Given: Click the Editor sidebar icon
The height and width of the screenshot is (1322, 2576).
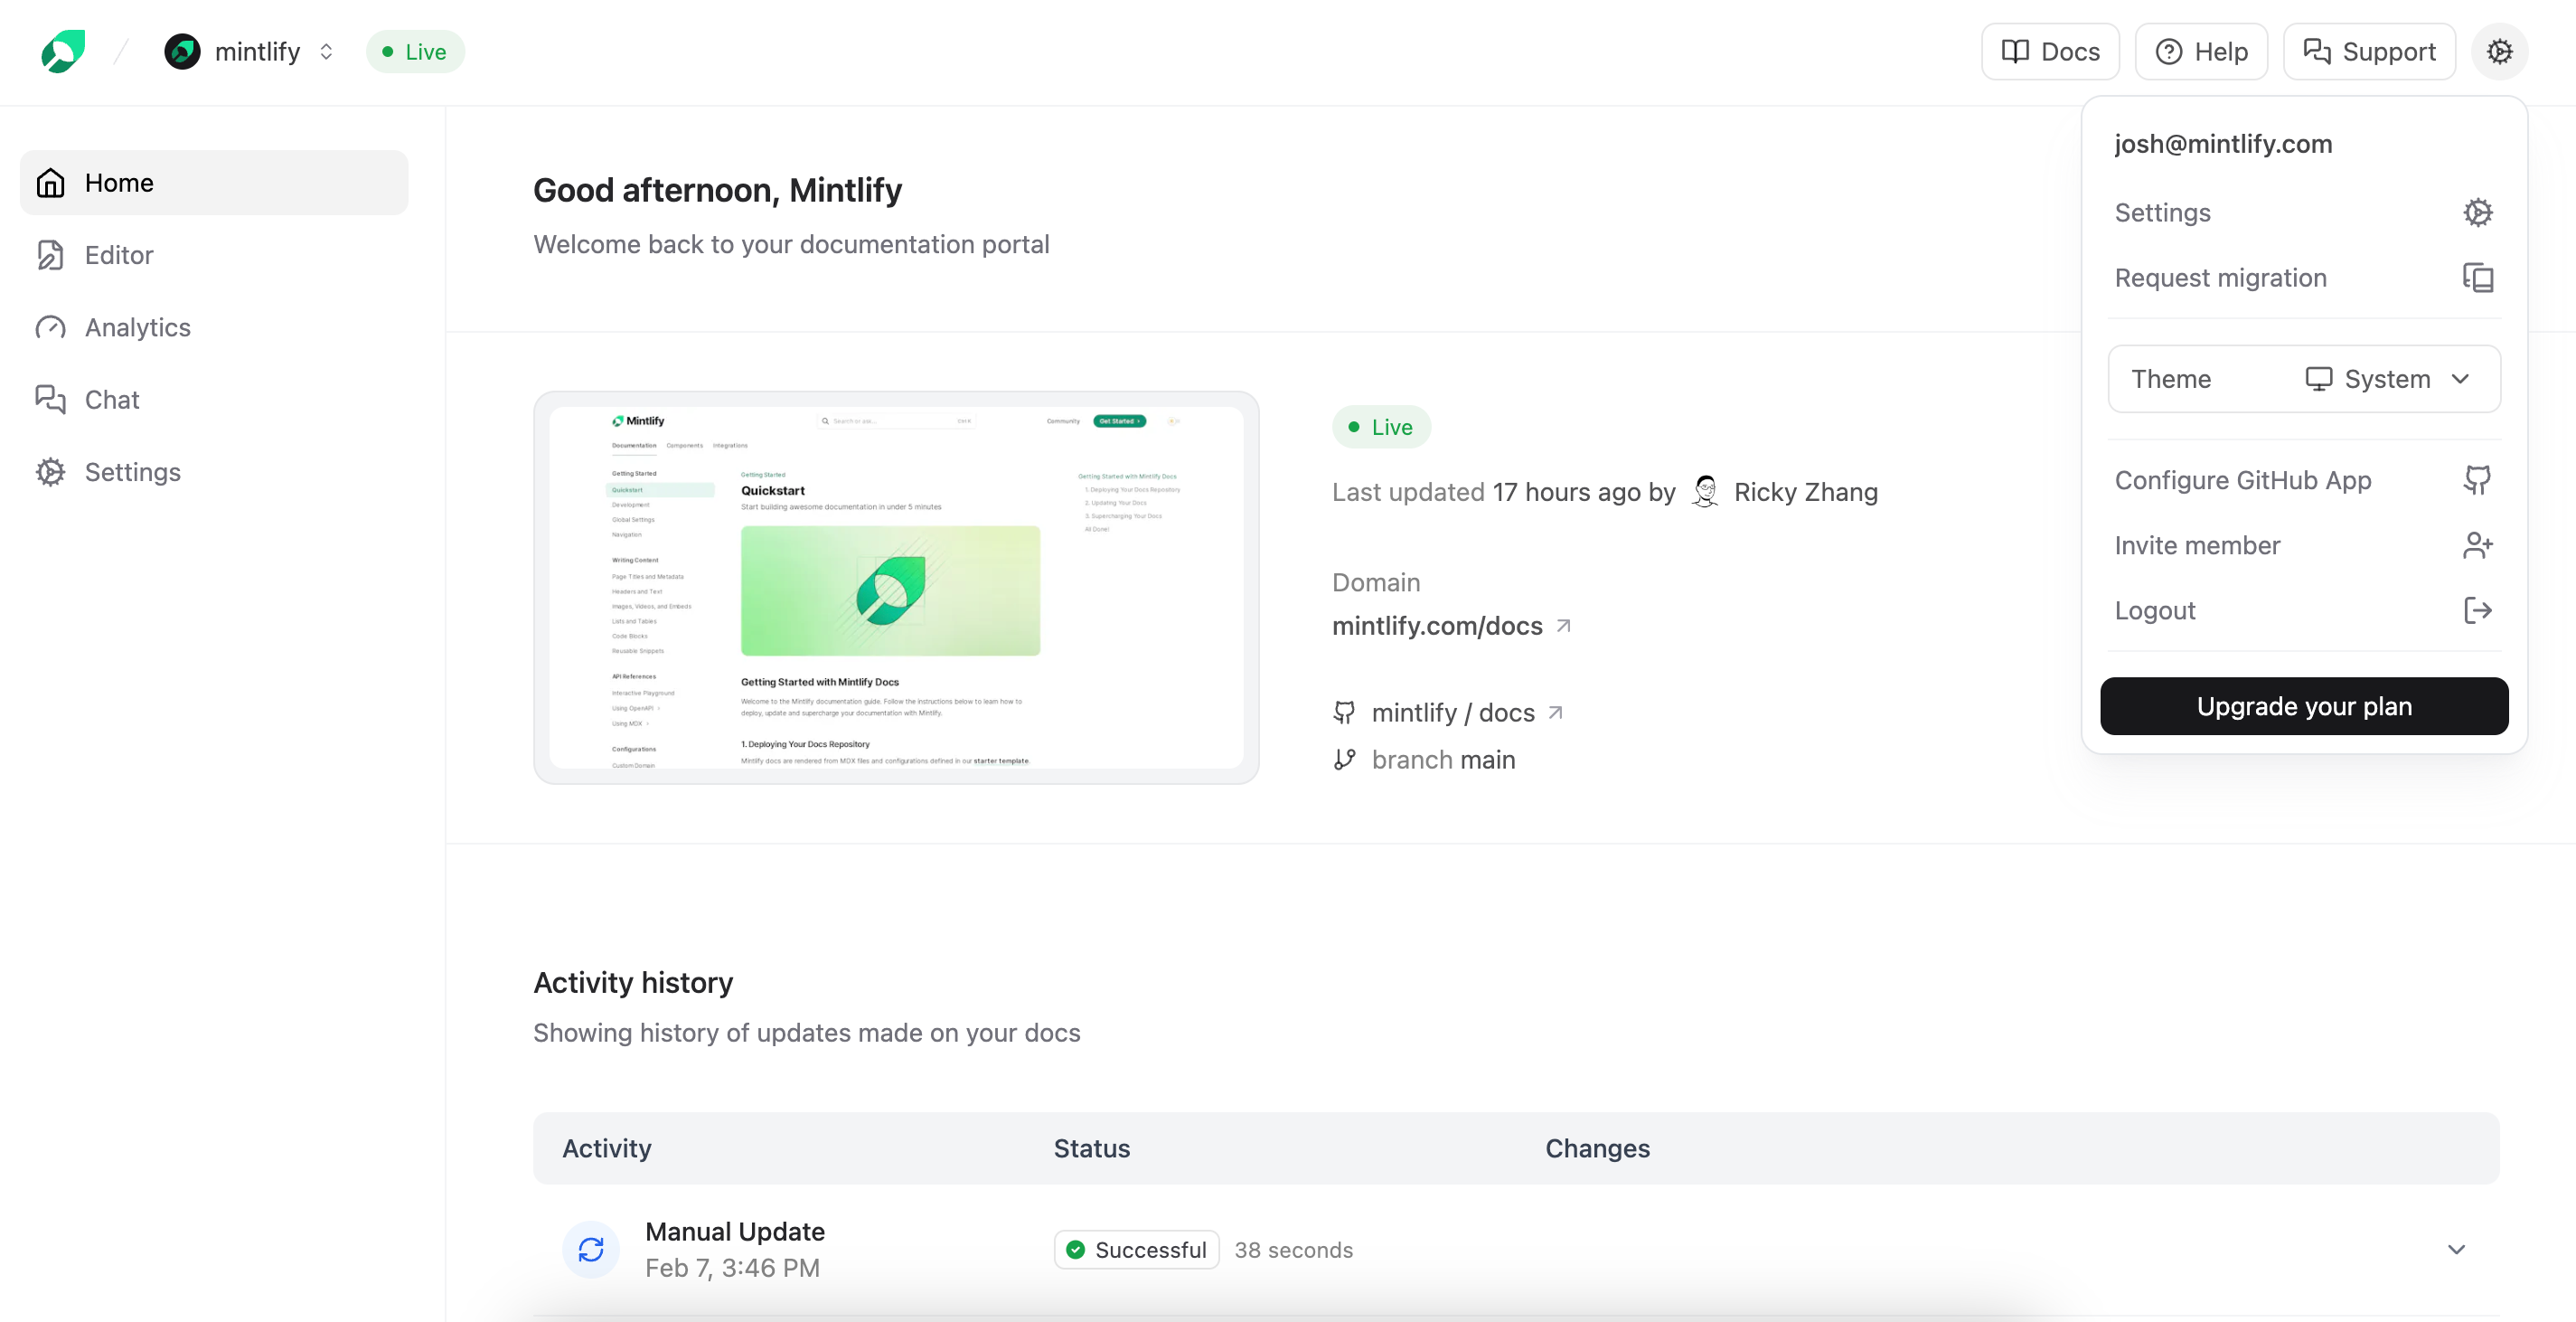Looking at the screenshot, I should click(52, 253).
